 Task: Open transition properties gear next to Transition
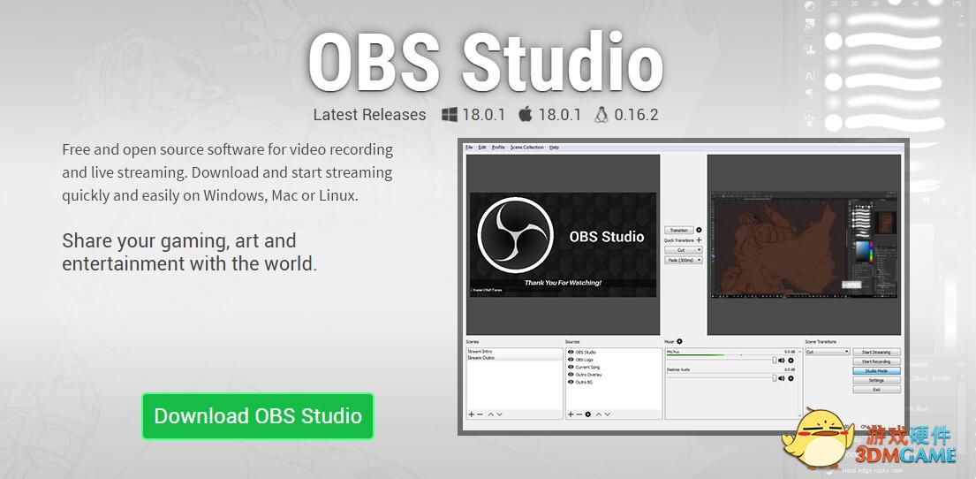(699, 230)
